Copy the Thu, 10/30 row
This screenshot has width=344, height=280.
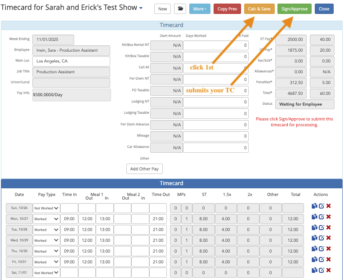(314, 249)
